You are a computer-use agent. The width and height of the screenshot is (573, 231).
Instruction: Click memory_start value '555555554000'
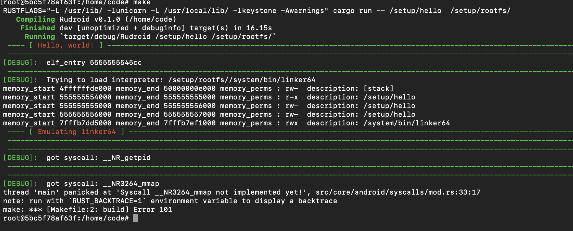pyautogui.click(x=86, y=97)
